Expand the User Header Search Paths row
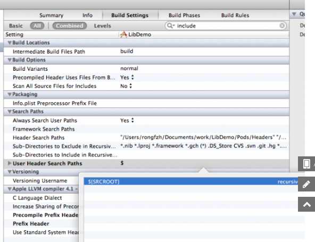The width and height of the screenshot is (315, 242). pyautogui.click(x=9, y=163)
